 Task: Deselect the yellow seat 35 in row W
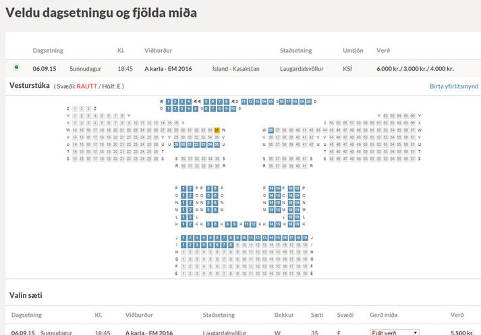pos(217,130)
